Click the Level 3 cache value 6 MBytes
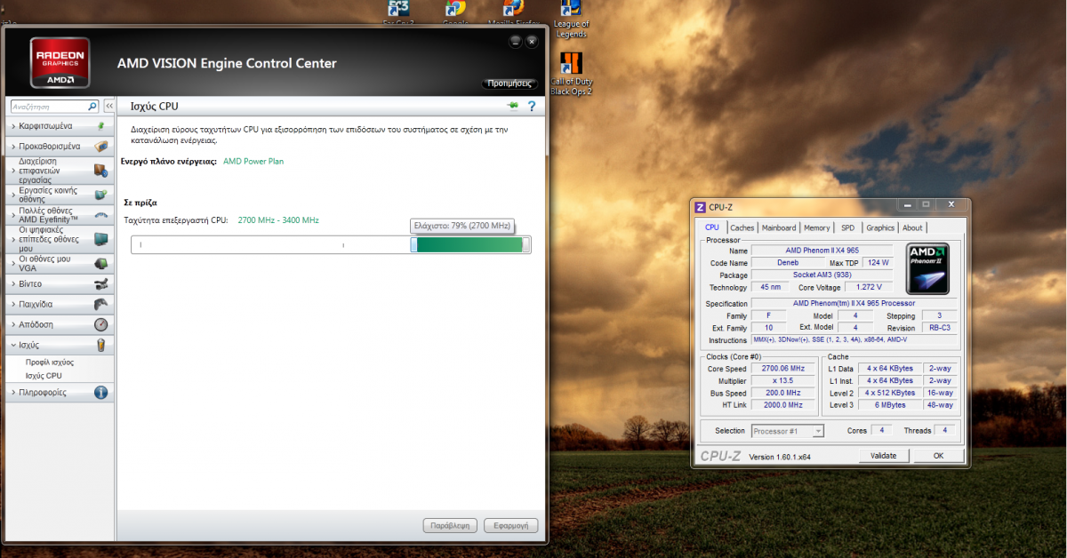The image size is (1067, 558). [x=891, y=405]
